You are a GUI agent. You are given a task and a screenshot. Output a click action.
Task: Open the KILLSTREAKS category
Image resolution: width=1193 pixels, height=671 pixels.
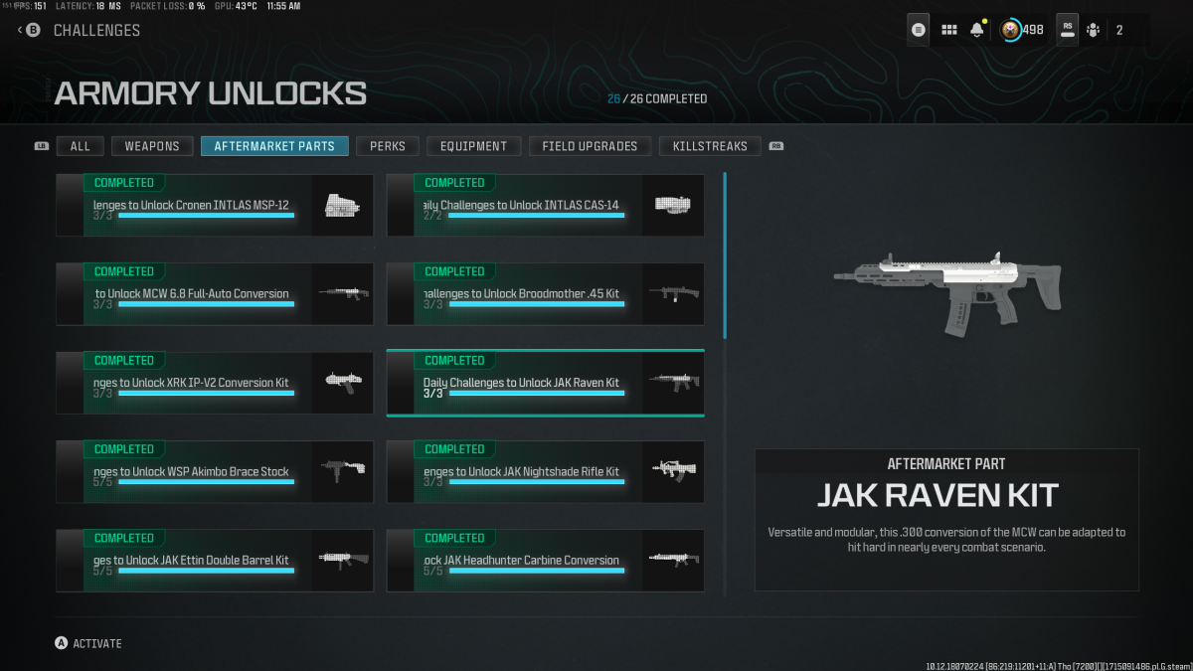710,145
